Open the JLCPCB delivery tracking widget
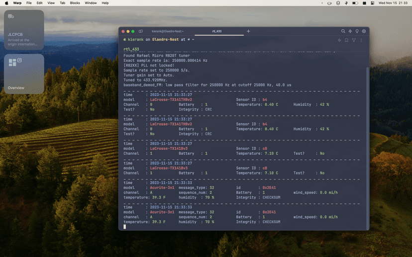This screenshot has width=412, height=257. (24, 30)
